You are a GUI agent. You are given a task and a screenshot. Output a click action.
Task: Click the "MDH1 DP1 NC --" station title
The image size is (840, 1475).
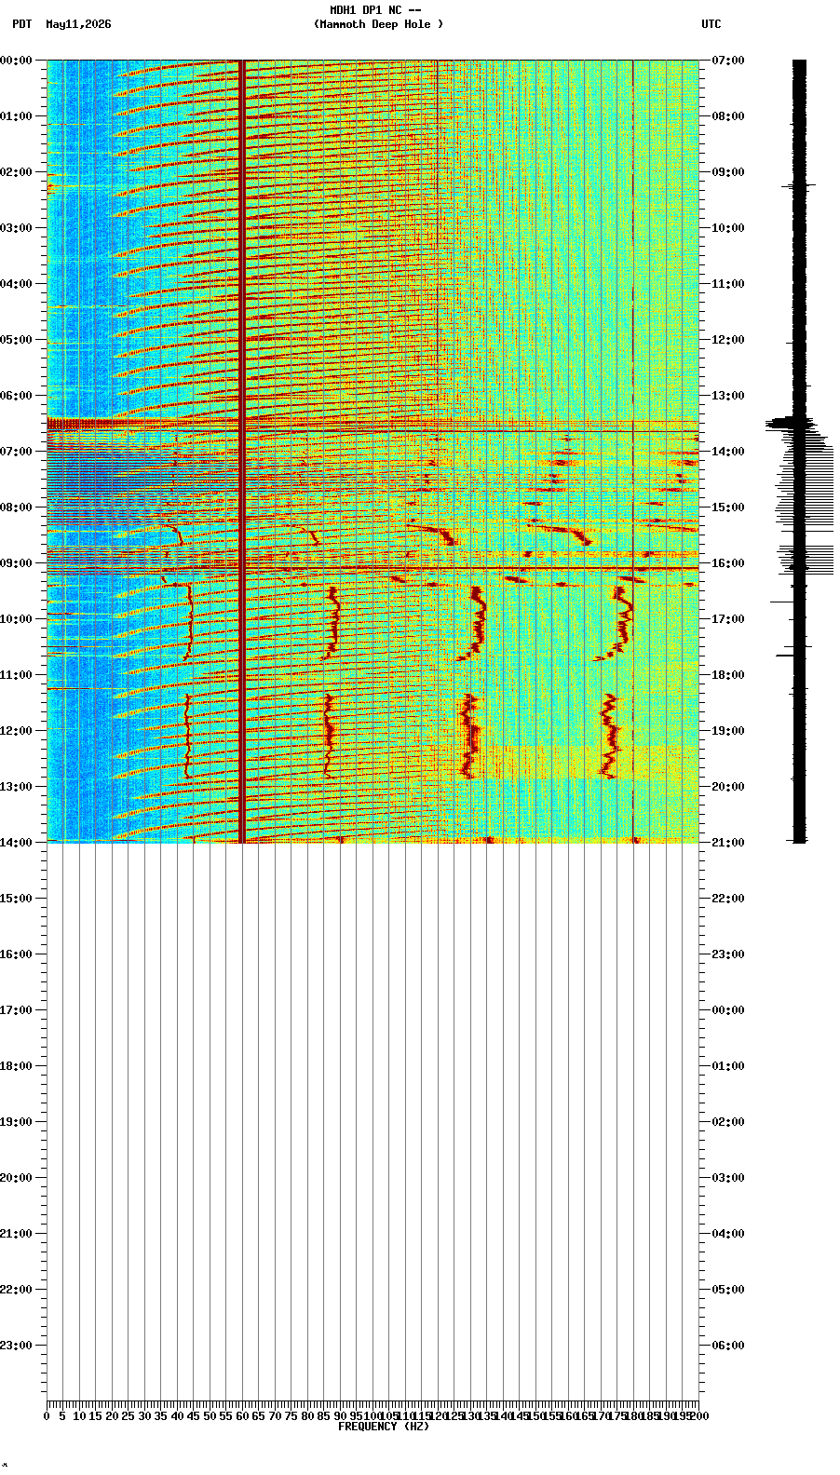click(x=375, y=10)
